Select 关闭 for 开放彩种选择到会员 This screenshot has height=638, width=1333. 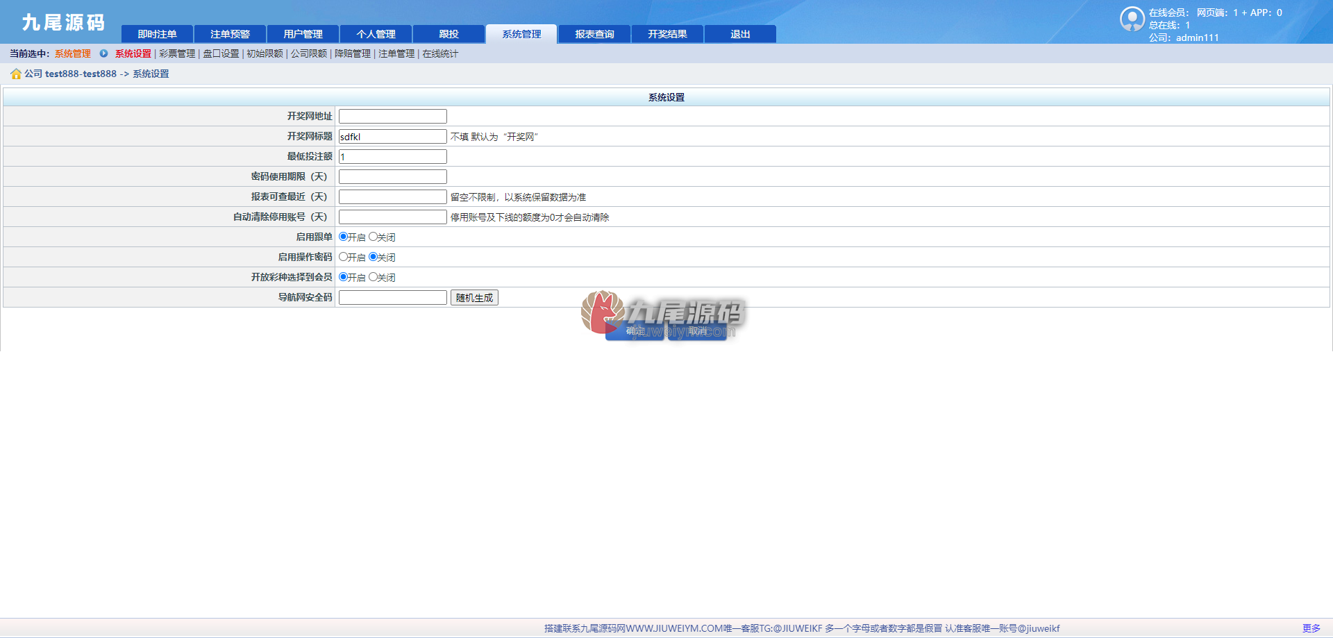point(373,277)
